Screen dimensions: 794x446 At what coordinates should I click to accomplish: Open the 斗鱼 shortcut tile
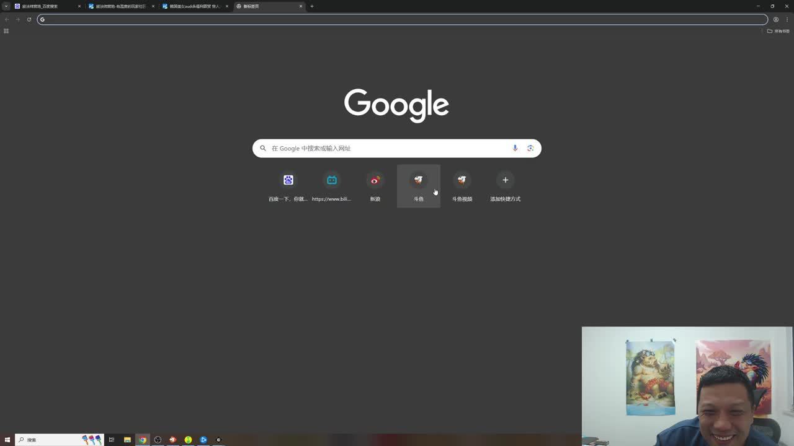pos(419,185)
